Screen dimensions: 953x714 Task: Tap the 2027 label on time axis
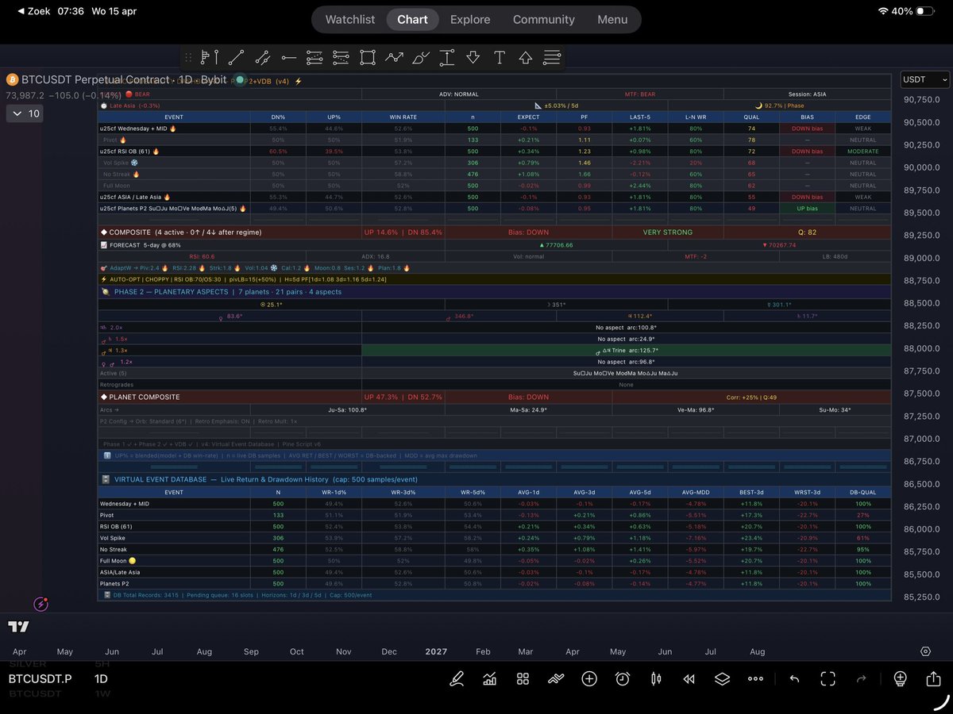coord(436,651)
